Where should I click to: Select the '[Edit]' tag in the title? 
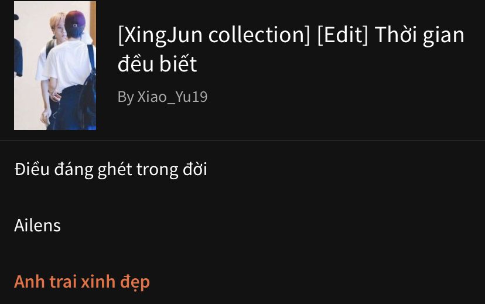coord(343,35)
